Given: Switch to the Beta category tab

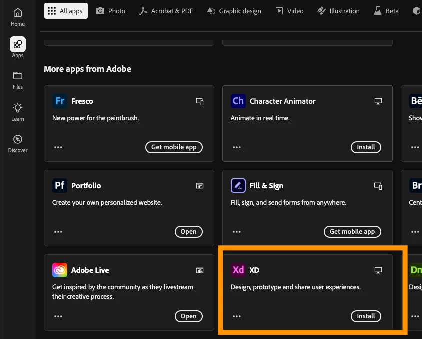Looking at the screenshot, I should [386, 11].
